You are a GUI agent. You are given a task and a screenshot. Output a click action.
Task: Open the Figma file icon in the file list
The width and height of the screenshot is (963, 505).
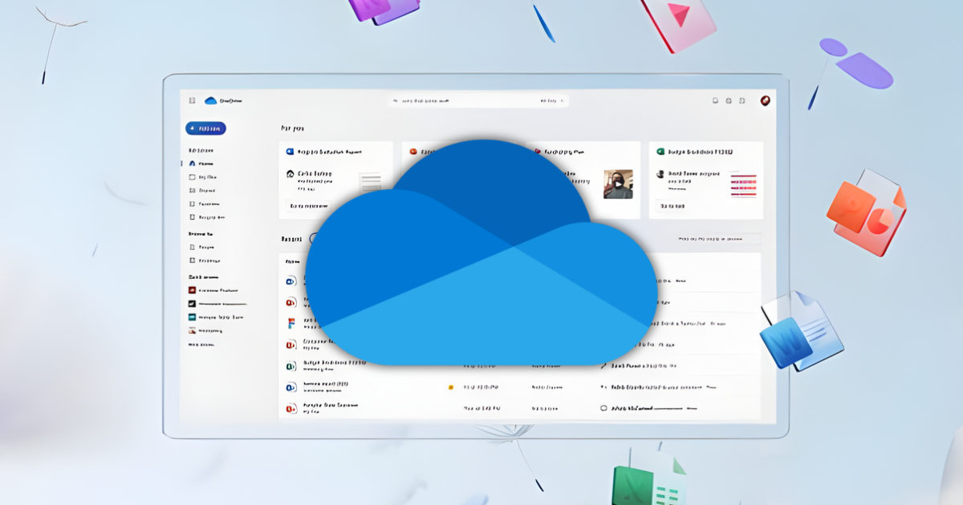point(291,324)
